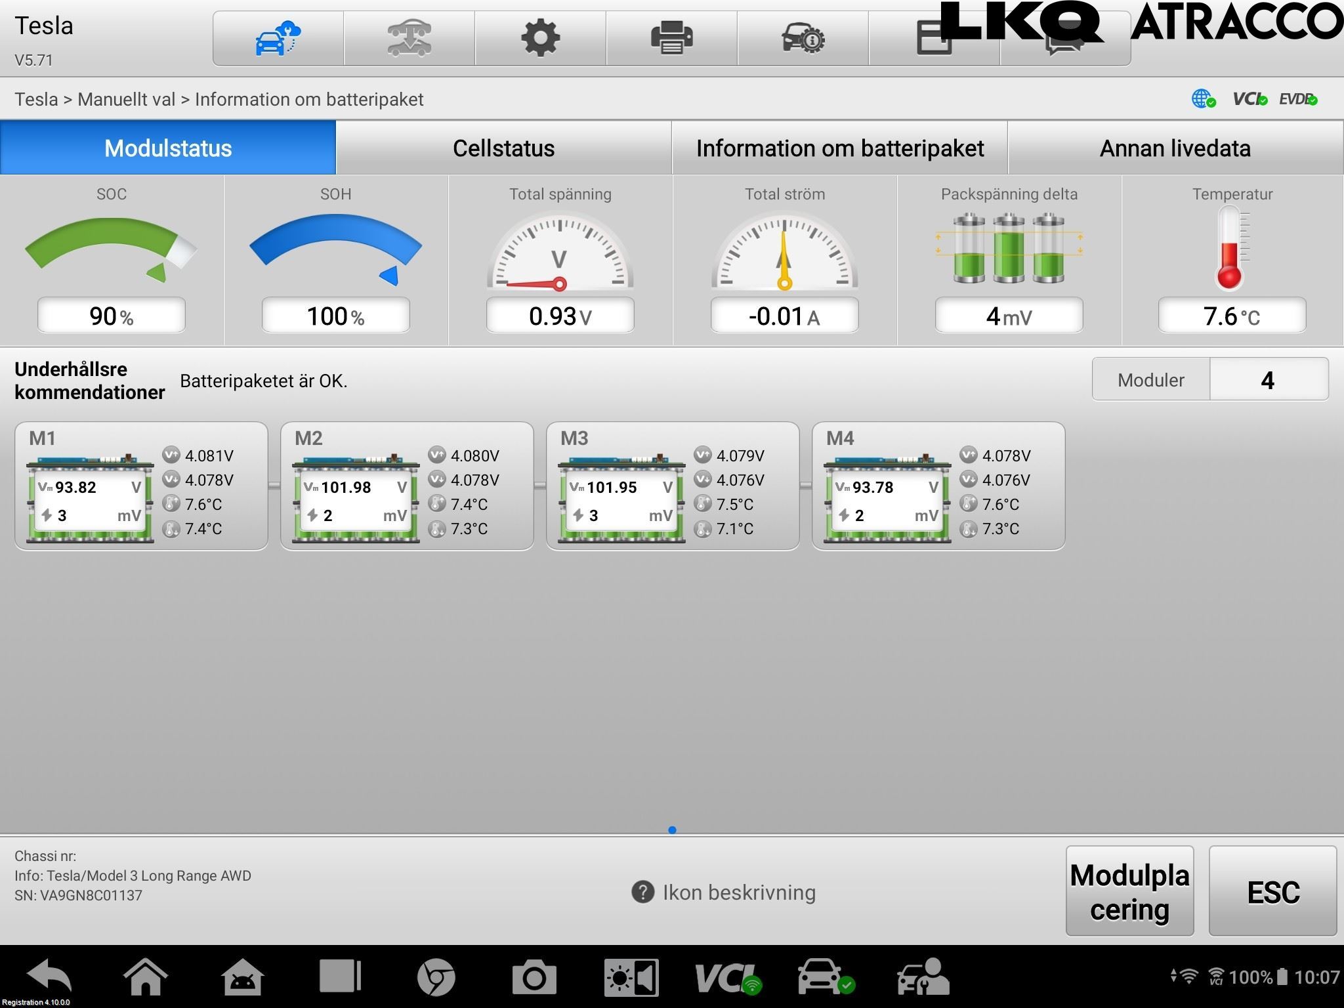Open Information om batteripaket tab

[839, 148]
